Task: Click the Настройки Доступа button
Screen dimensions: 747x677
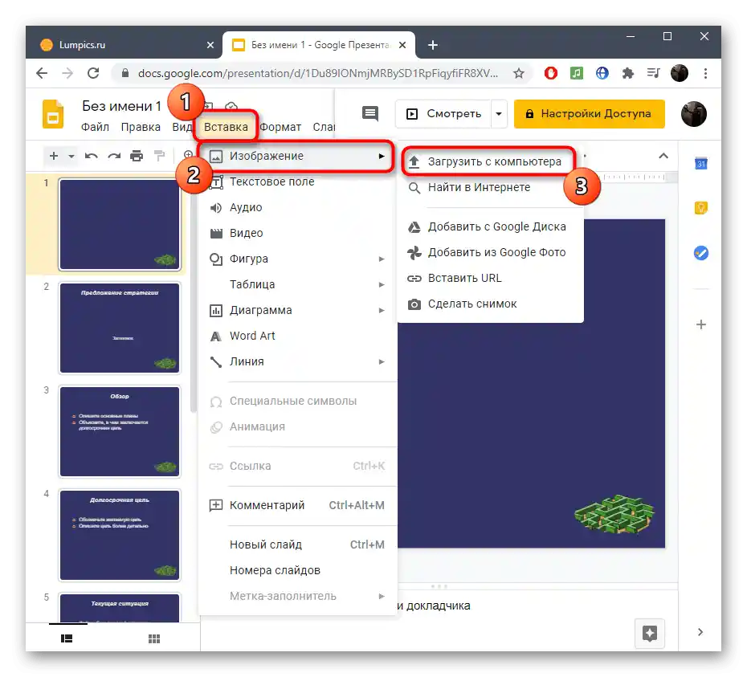Action: (590, 114)
